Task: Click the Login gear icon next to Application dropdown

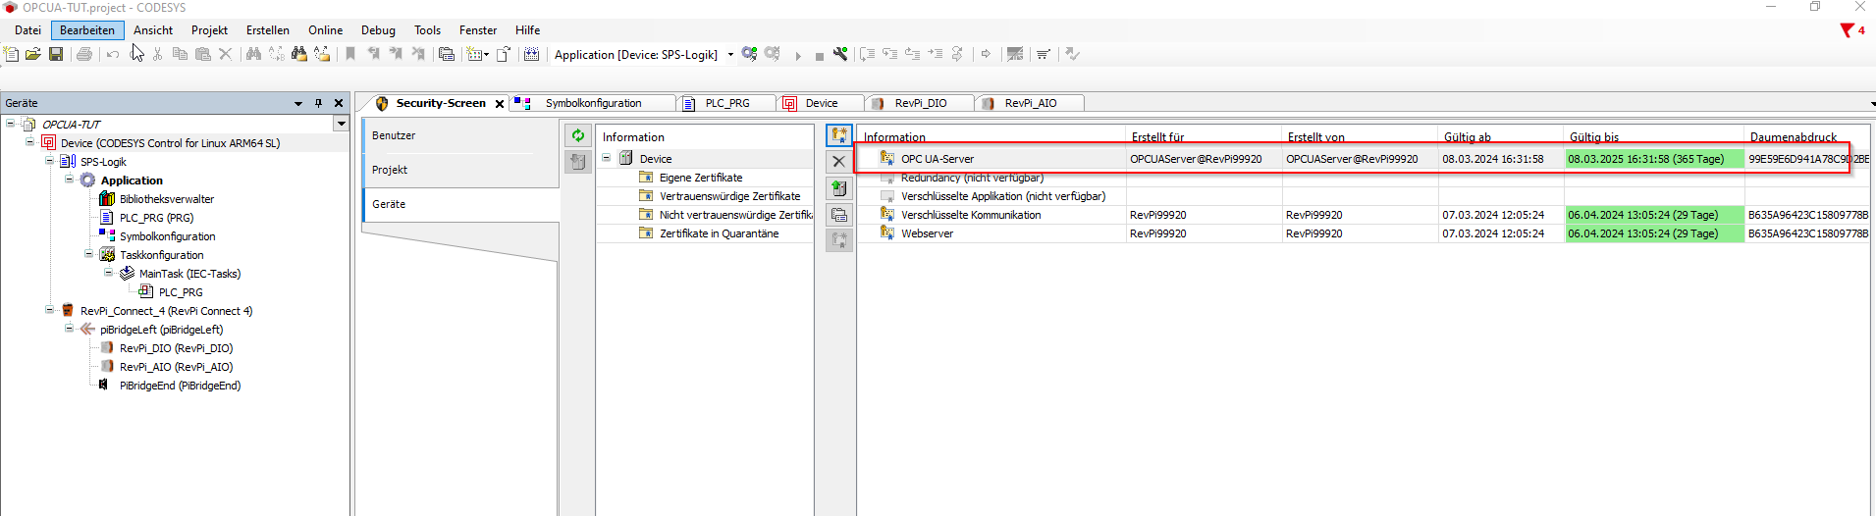Action: 749,54
